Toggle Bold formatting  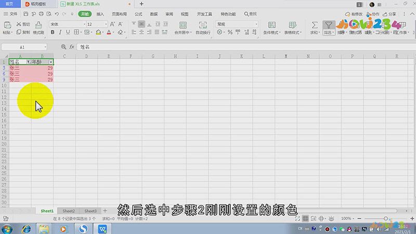pyautogui.click(x=53, y=32)
